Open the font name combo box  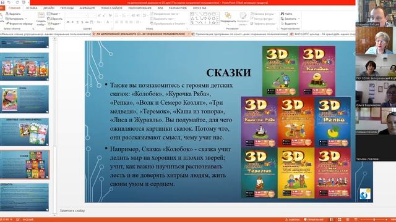pyautogui.click(x=76, y=15)
